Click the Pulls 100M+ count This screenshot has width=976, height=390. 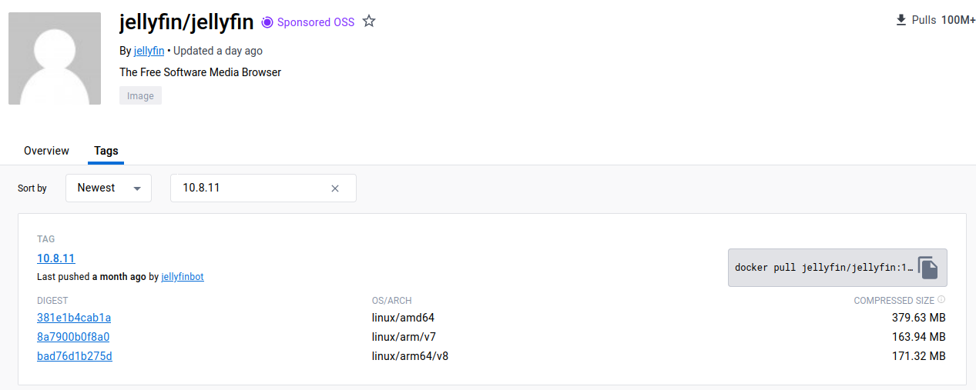click(944, 20)
